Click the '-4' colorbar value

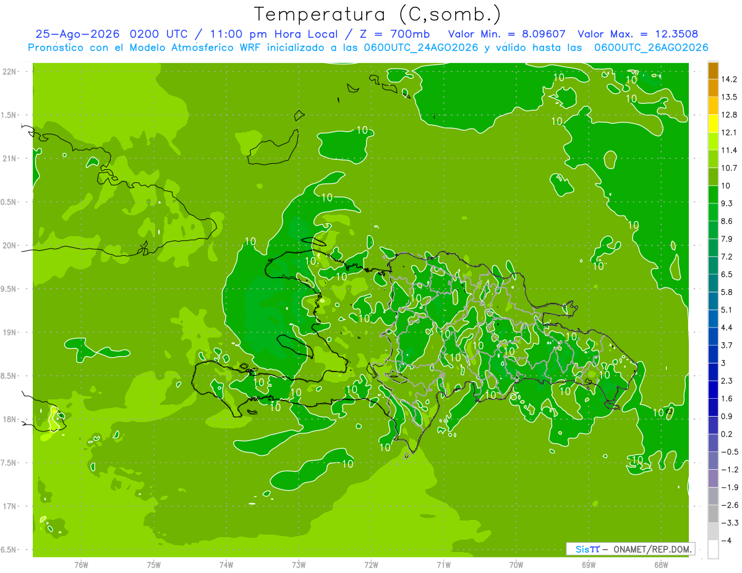tap(727, 541)
